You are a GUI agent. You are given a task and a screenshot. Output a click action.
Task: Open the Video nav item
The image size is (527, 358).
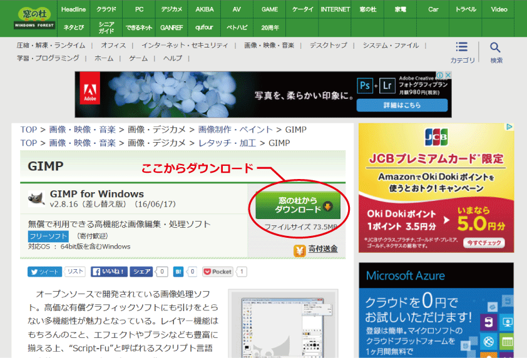pos(499,9)
